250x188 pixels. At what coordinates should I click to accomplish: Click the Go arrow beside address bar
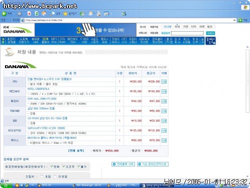(240, 20)
